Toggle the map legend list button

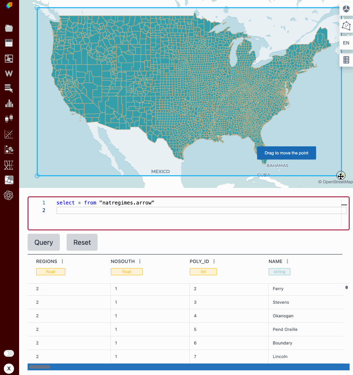click(346, 60)
